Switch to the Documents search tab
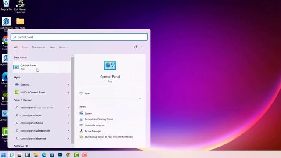This screenshot has width=281, height=158. point(39,47)
